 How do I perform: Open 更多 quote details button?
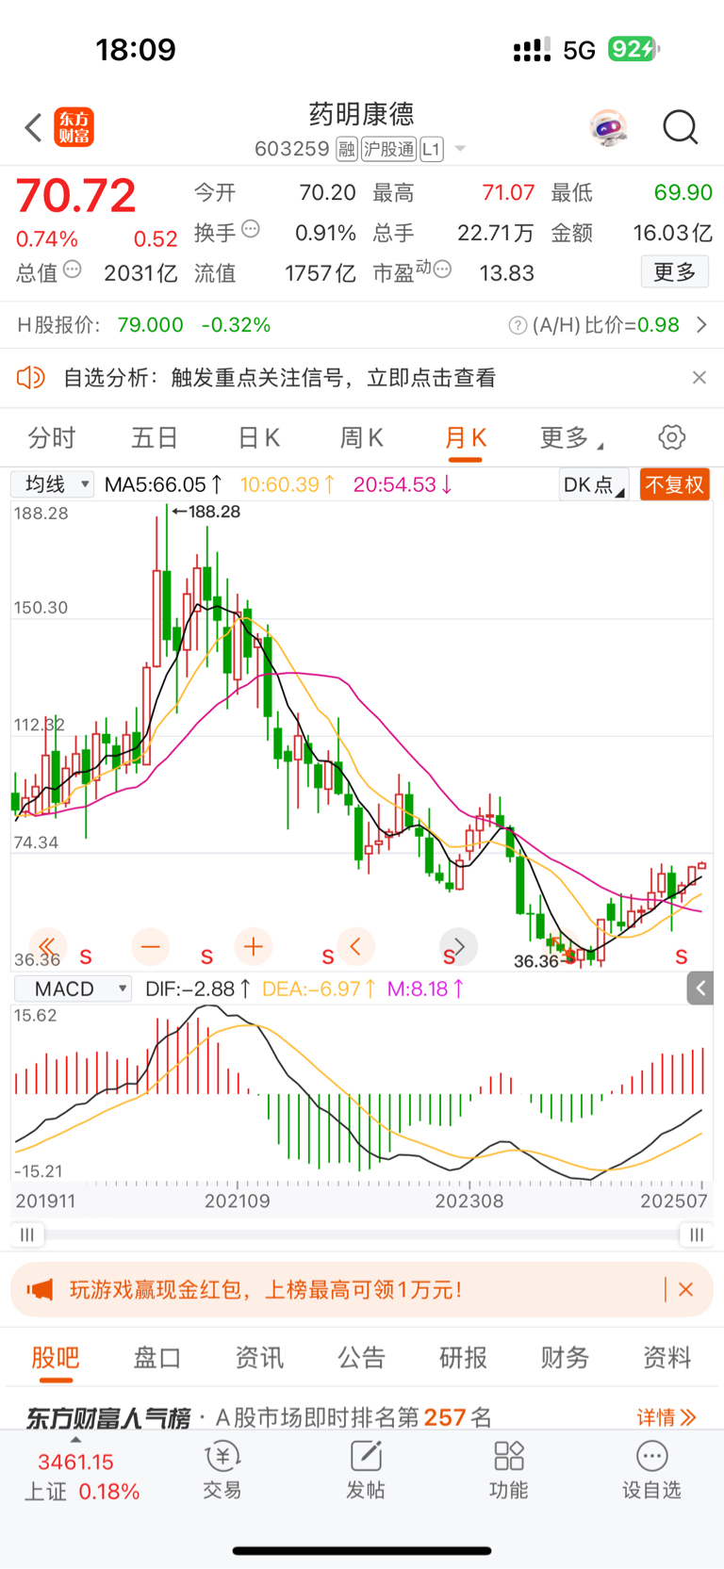675,271
